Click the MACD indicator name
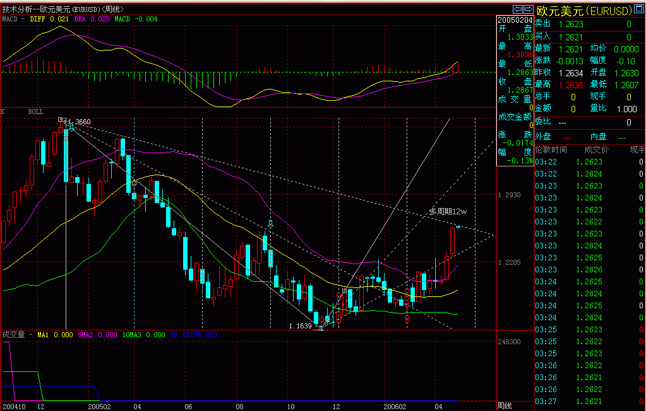The height and width of the screenshot is (411, 646). click(11, 19)
